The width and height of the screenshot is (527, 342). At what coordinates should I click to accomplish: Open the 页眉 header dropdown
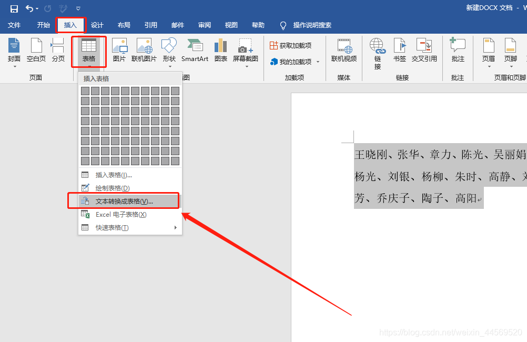[489, 53]
